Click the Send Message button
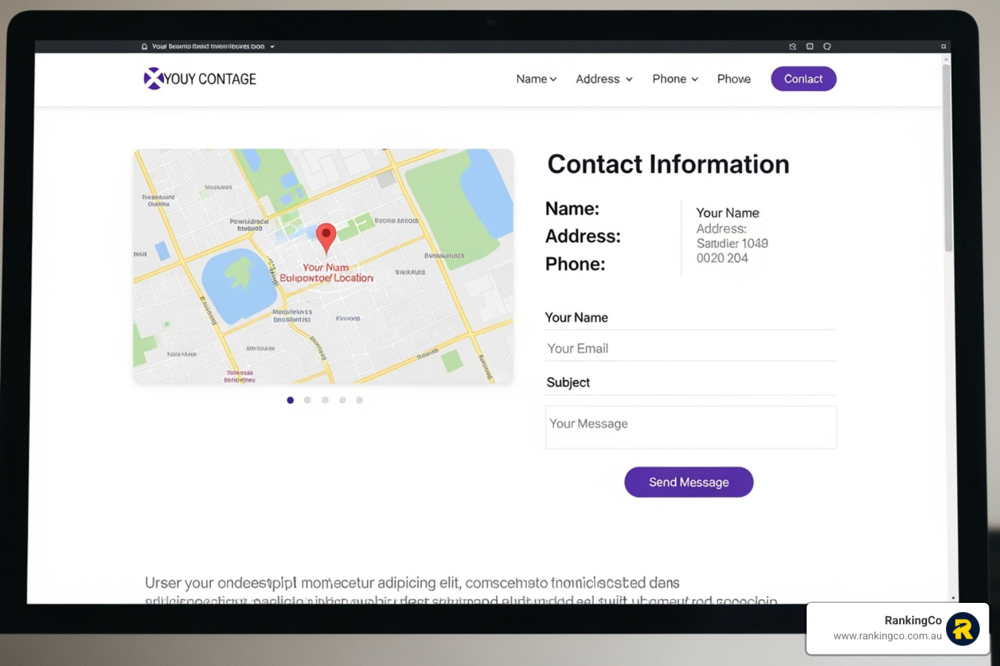1000x666 pixels. [x=689, y=482]
